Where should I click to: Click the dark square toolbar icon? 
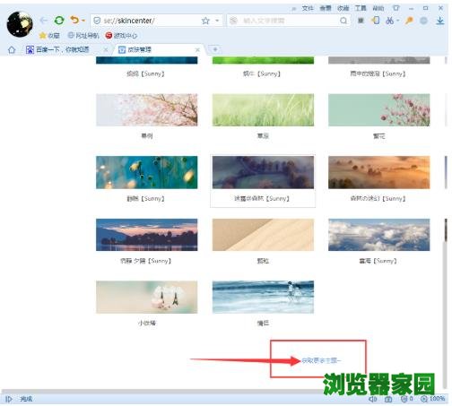pyautogui.click(x=361, y=21)
